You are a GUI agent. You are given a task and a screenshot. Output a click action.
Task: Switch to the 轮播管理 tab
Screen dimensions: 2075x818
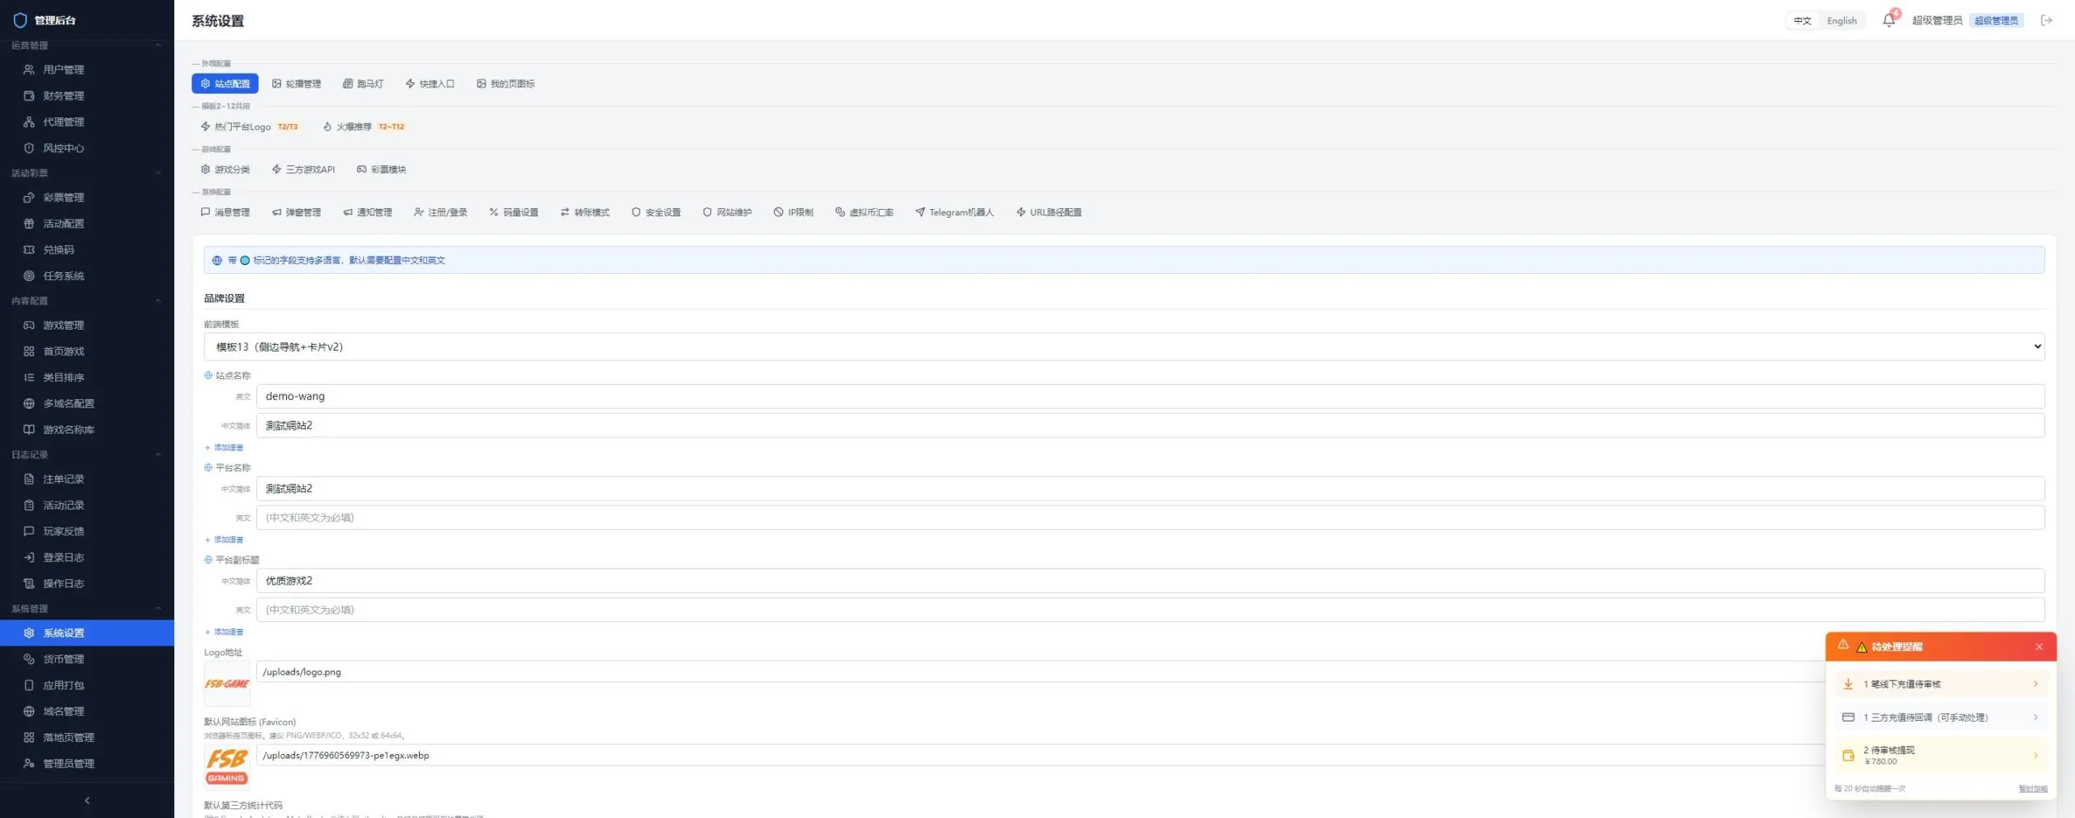297,83
